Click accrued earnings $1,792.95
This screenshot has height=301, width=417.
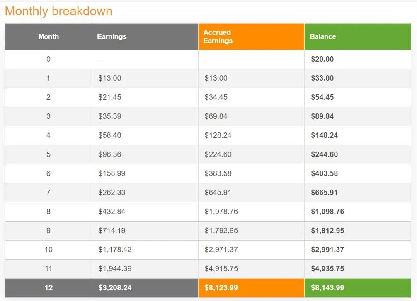point(221,231)
